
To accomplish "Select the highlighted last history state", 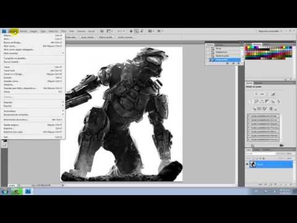I will pos(225,59).
